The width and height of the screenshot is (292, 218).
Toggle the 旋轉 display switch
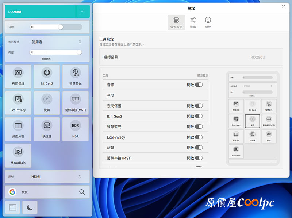[199, 148]
